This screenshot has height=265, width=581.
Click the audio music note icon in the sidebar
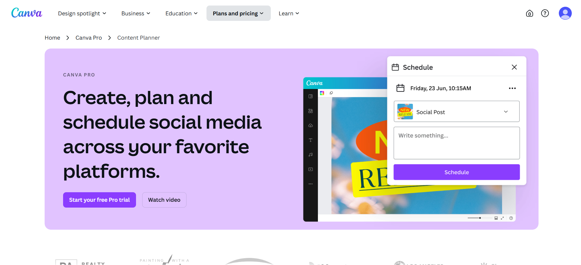click(311, 155)
